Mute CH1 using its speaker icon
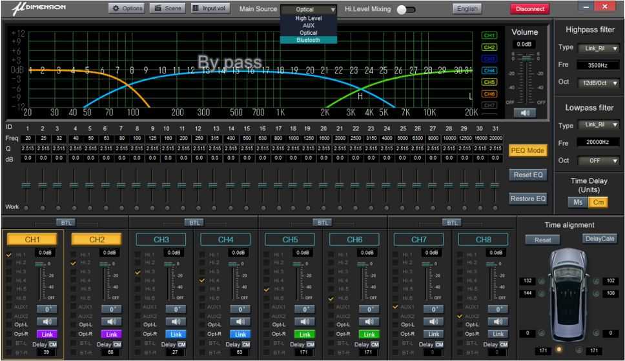The height and width of the screenshot is (361, 625). click(x=46, y=321)
